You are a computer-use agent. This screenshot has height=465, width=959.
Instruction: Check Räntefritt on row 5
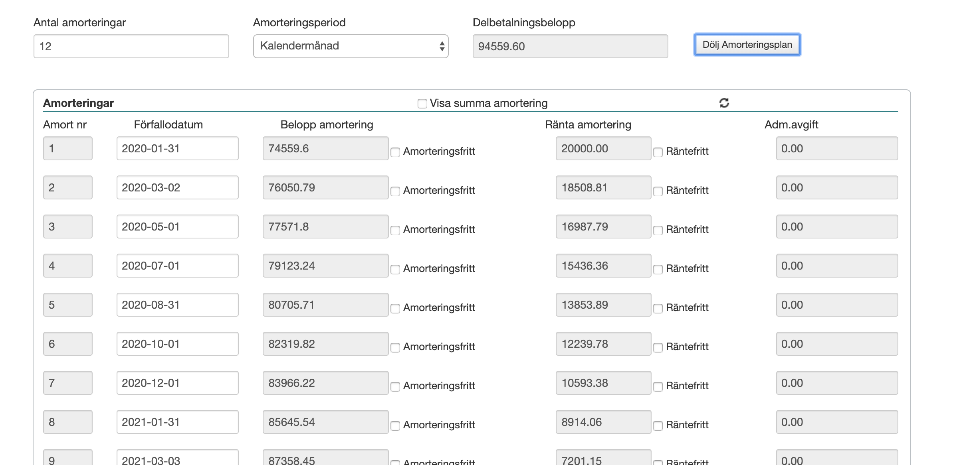(658, 308)
